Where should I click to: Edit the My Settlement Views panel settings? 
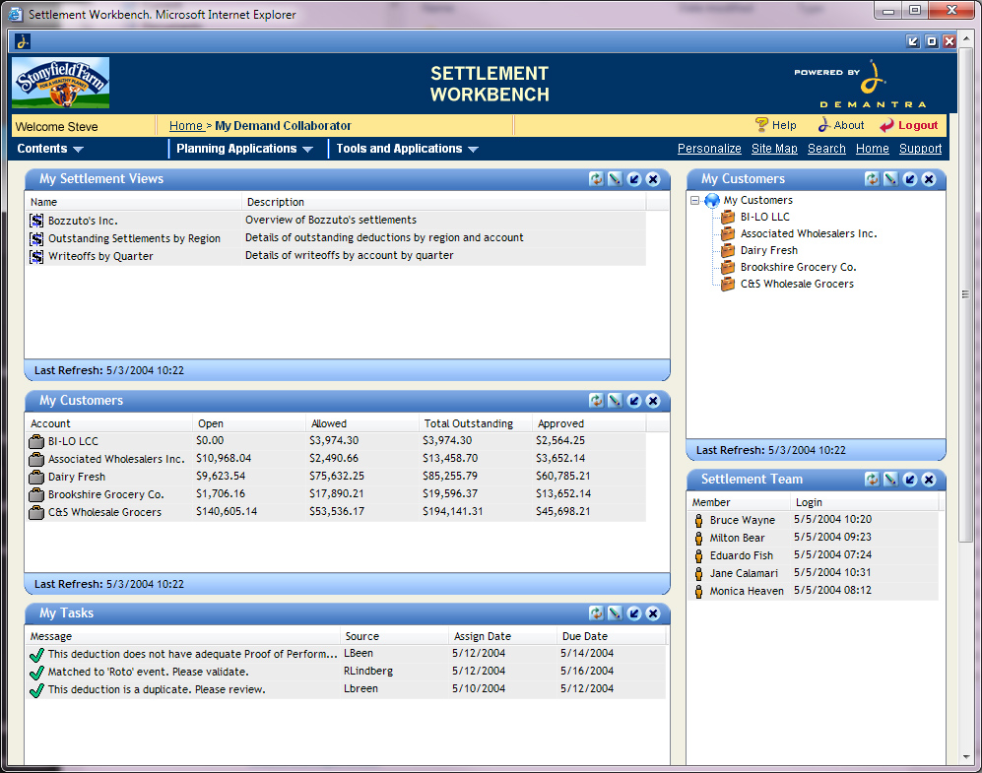pos(615,179)
